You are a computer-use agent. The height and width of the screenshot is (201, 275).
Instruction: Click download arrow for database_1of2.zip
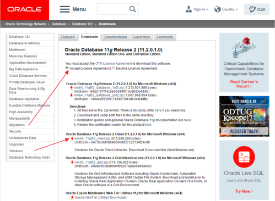pyautogui.click(x=71, y=88)
